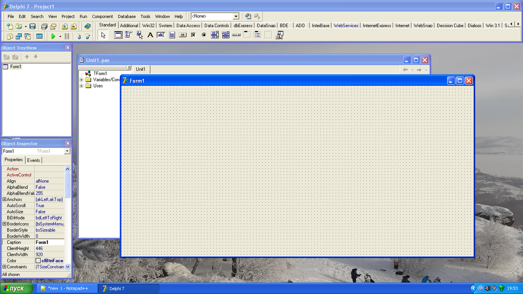Click the Caption value field Form1
Image resolution: width=523 pixels, height=294 pixels.
pyautogui.click(x=50, y=242)
